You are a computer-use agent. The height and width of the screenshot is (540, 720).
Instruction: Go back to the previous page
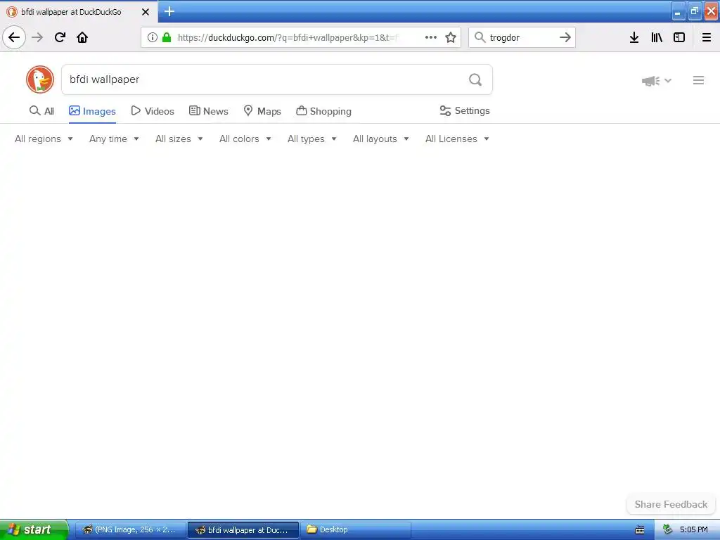pyautogui.click(x=14, y=37)
